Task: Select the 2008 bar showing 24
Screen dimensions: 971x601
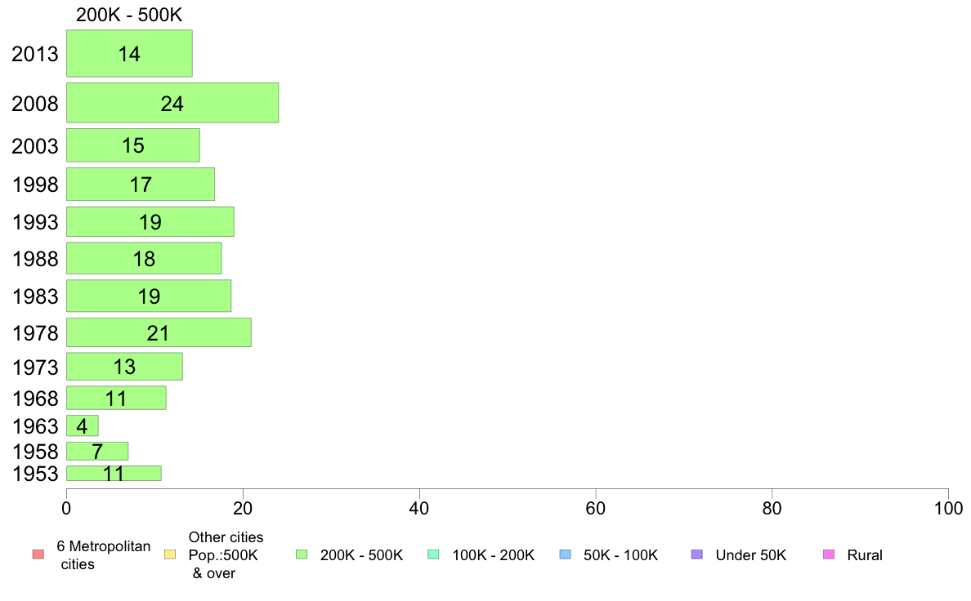Action: [x=172, y=103]
